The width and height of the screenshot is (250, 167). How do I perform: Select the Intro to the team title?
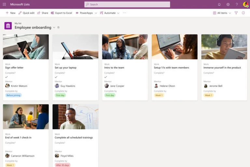point(114,68)
